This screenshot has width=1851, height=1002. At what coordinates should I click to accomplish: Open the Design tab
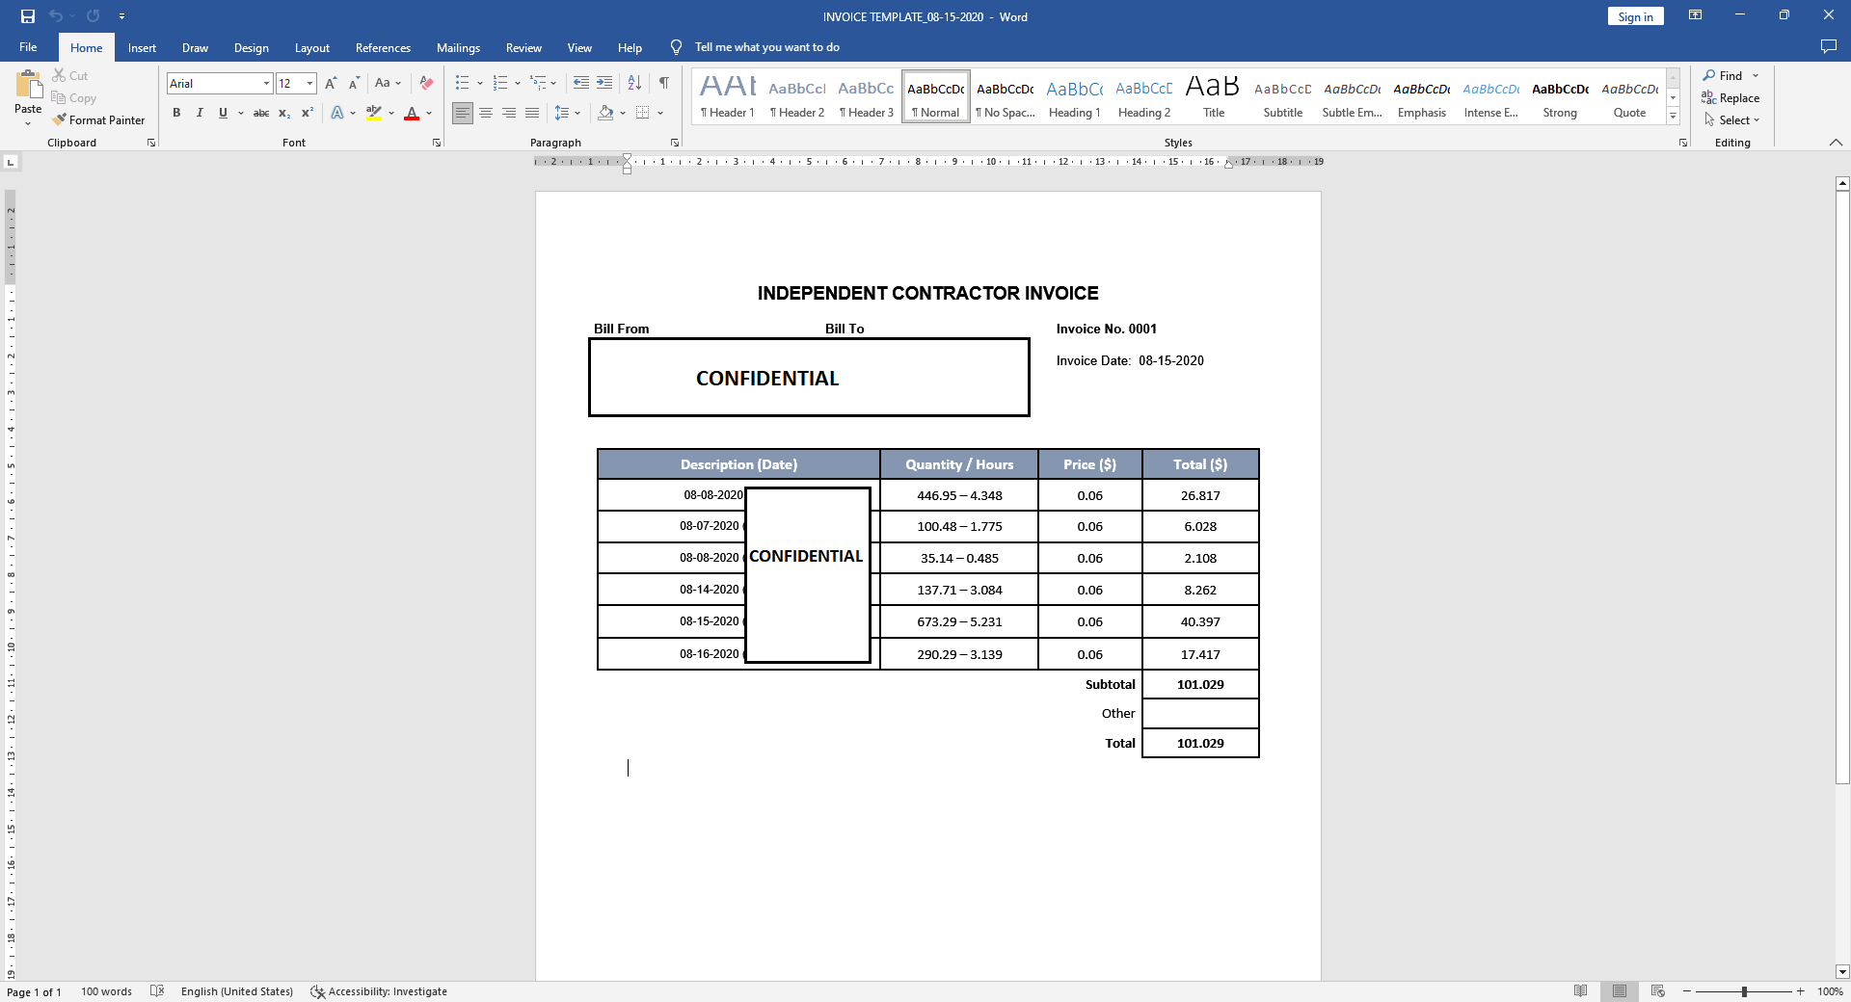coord(251,47)
